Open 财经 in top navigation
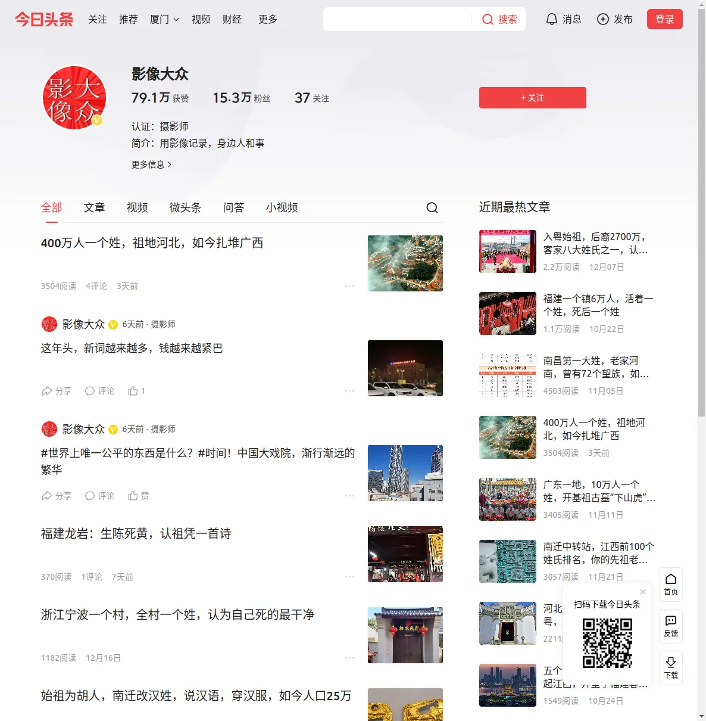The height and width of the screenshot is (721, 706). 232,19
